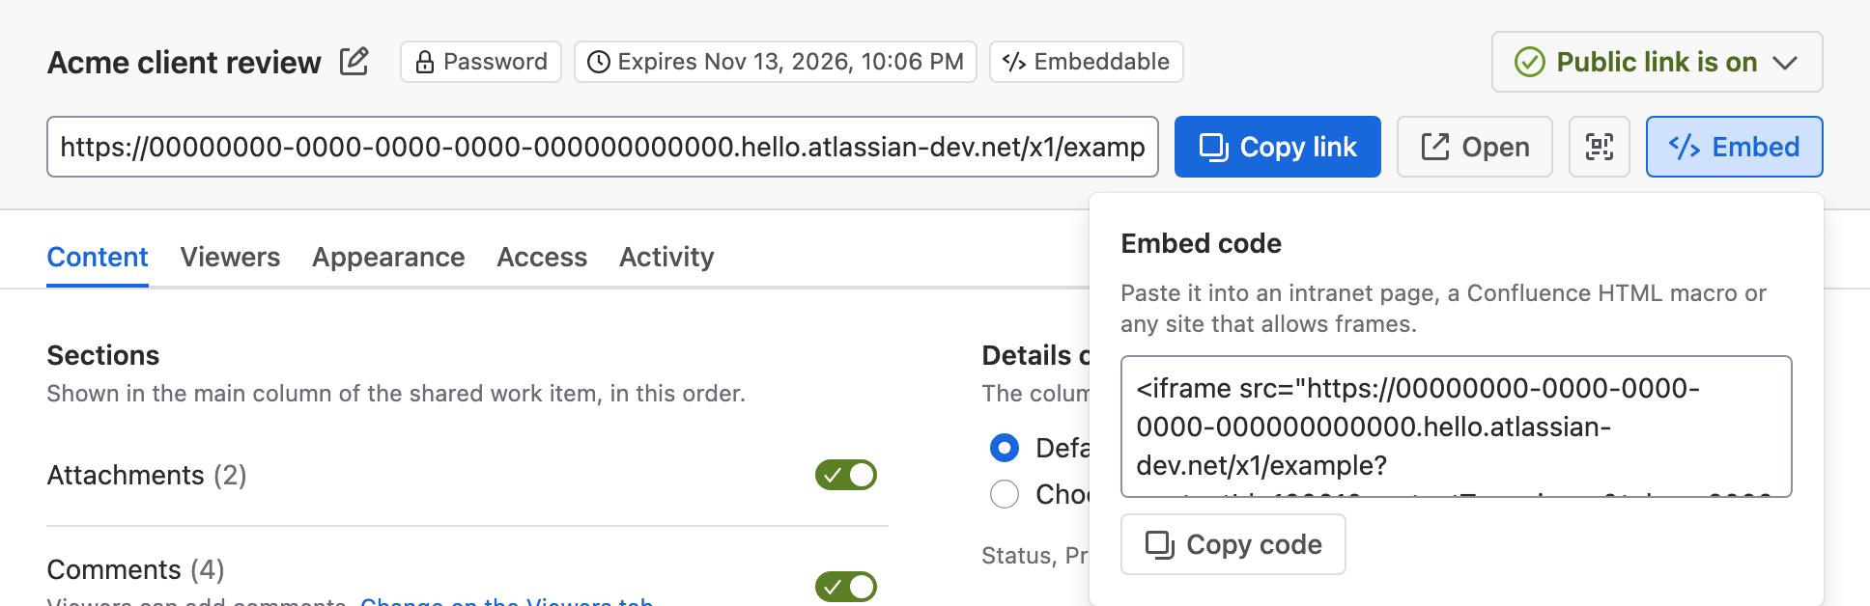Click the QR code icon button
Viewport: 1870px width, 606px height.
(x=1600, y=147)
